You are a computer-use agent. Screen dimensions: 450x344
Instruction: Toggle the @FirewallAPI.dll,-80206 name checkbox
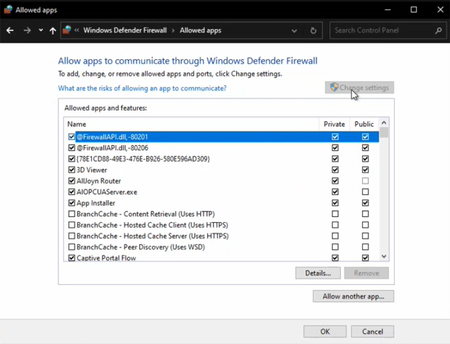(x=71, y=148)
